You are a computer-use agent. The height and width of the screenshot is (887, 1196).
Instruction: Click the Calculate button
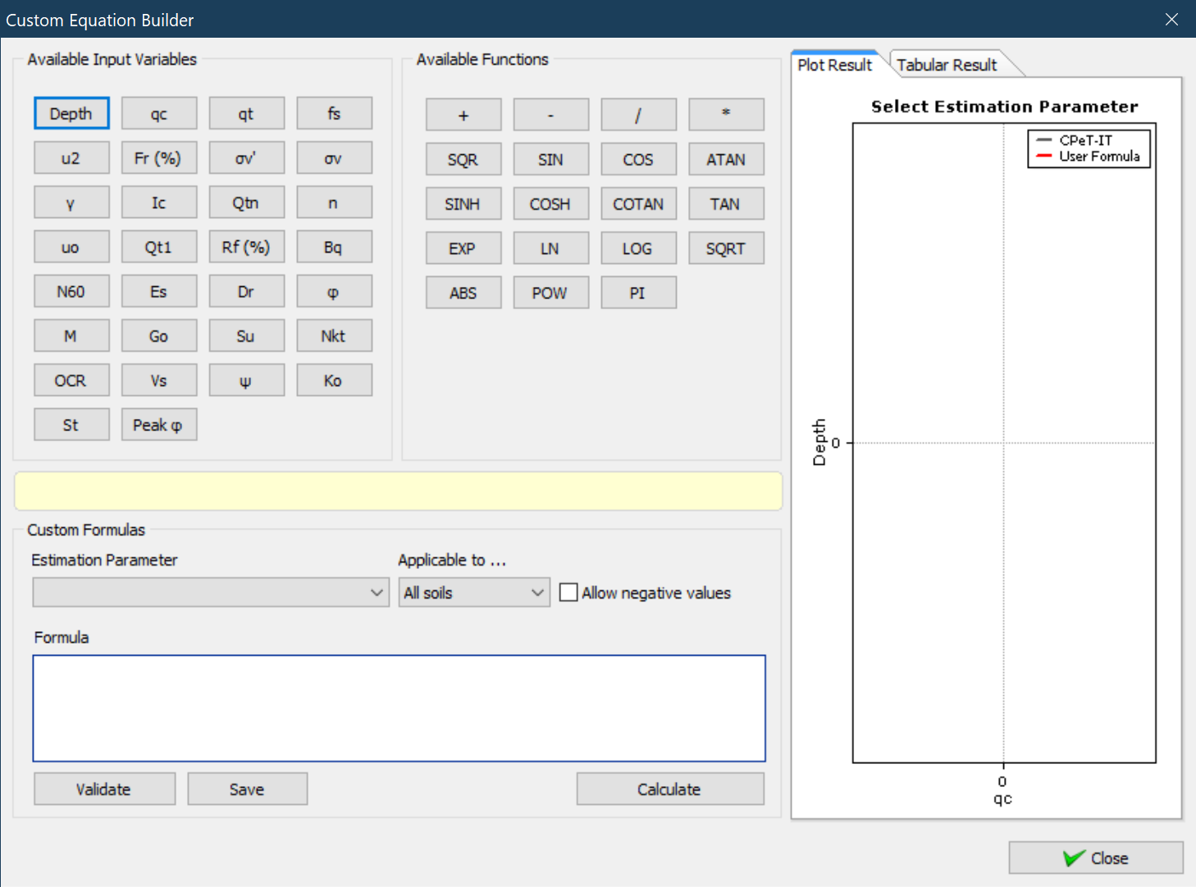(x=669, y=789)
